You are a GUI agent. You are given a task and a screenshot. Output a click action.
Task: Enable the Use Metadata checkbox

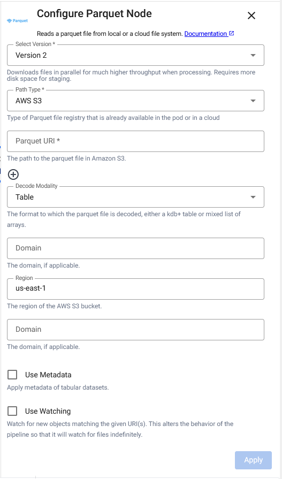pyautogui.click(x=12, y=375)
